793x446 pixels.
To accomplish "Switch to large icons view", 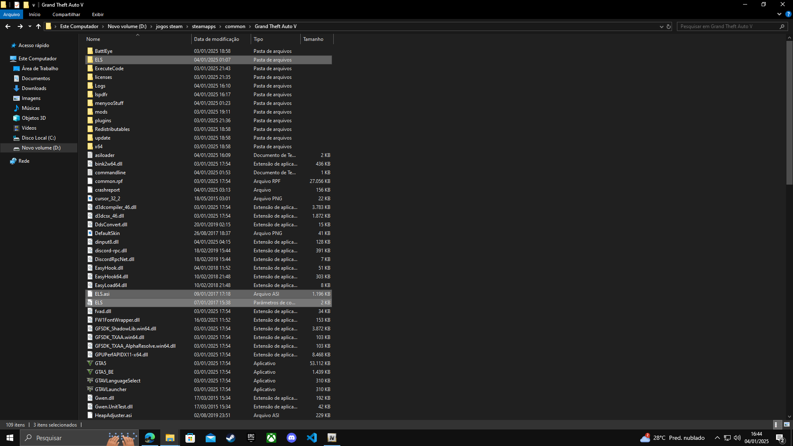I will click(x=787, y=425).
